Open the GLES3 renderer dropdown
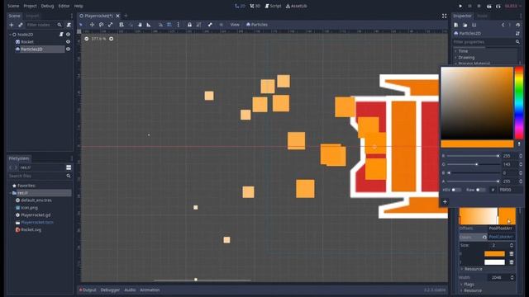529x297 pixels. (512, 6)
